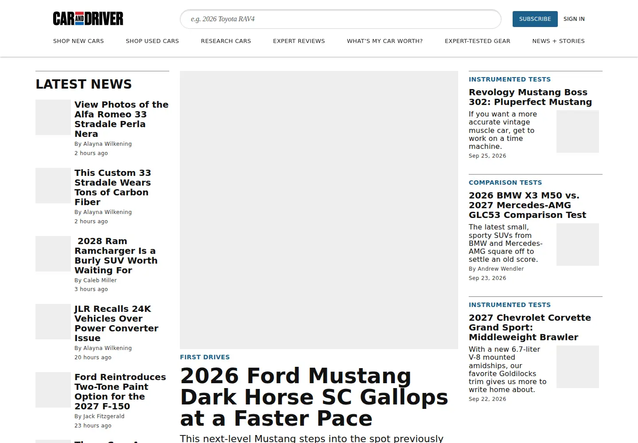This screenshot has width=638, height=443.
Task: Read the JLR Recalls 24K Vehicles story
Action: tap(116, 323)
